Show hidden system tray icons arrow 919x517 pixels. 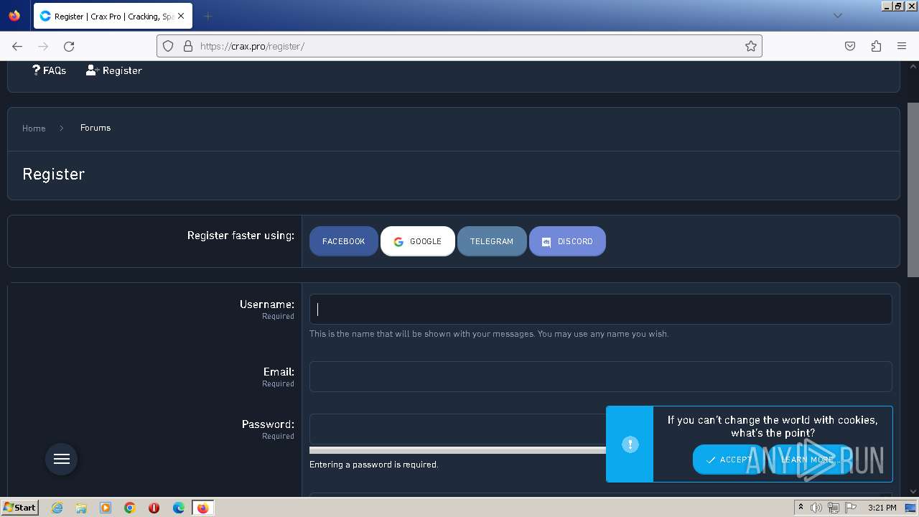point(801,508)
